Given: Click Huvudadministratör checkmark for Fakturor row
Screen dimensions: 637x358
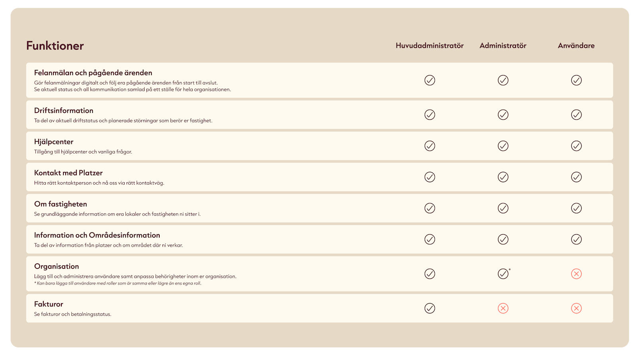Looking at the screenshot, I should tap(430, 308).
